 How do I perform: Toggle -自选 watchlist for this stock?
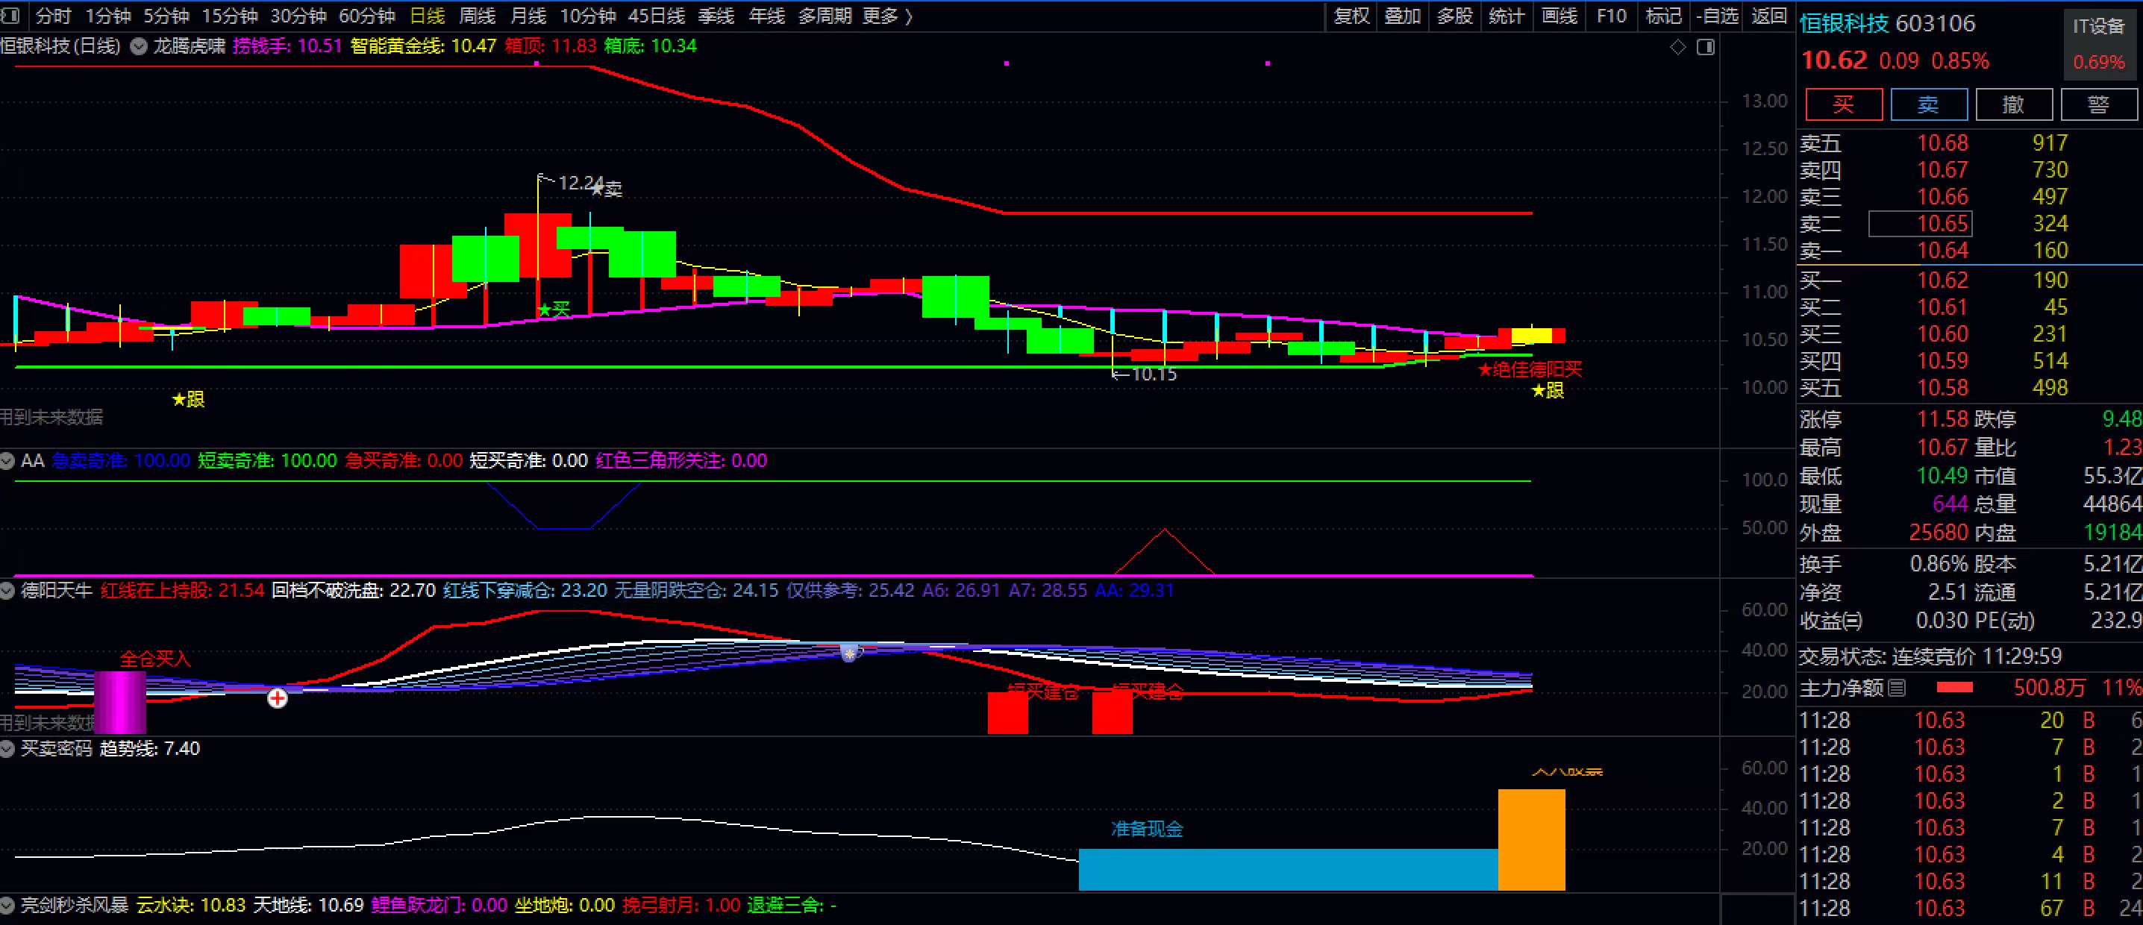pyautogui.click(x=1716, y=16)
